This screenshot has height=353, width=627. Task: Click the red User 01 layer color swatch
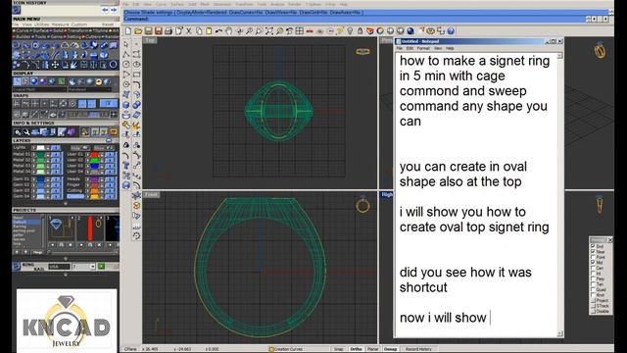point(94,154)
